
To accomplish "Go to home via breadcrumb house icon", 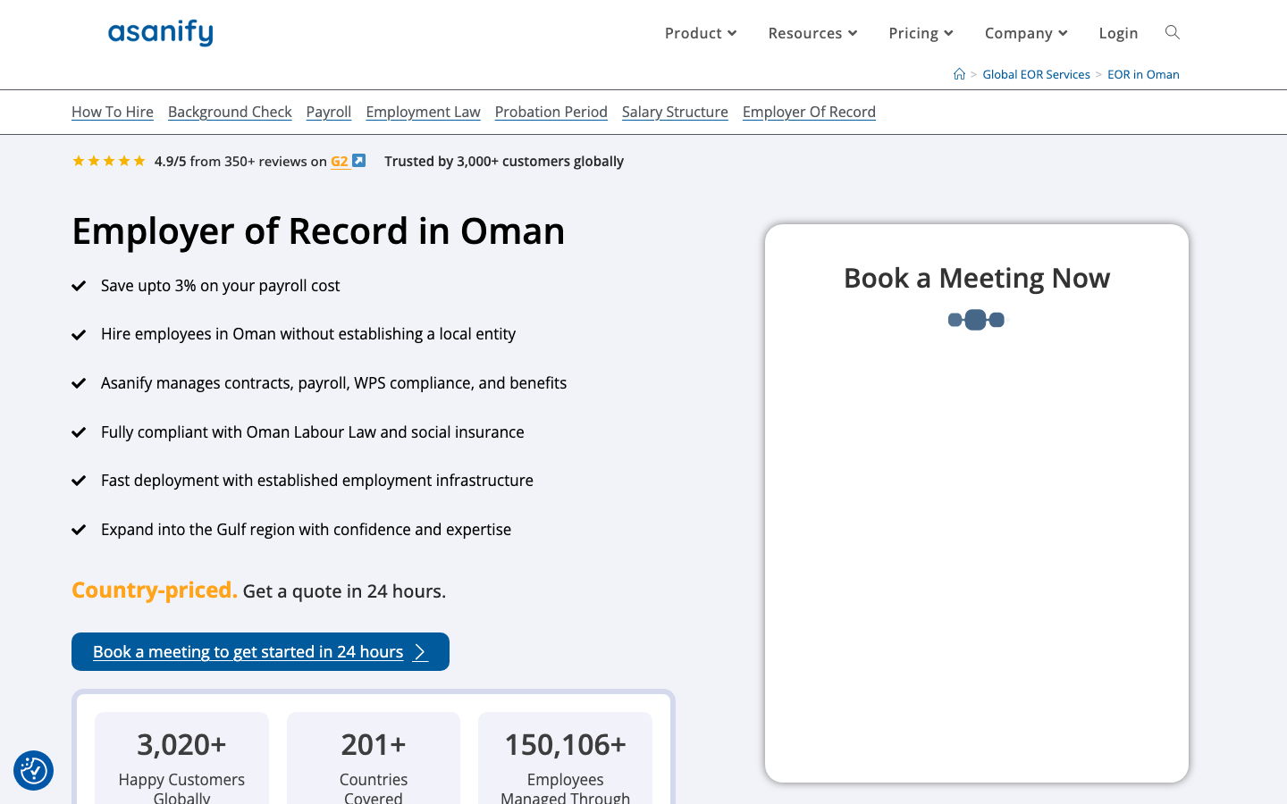I will pos(959,74).
